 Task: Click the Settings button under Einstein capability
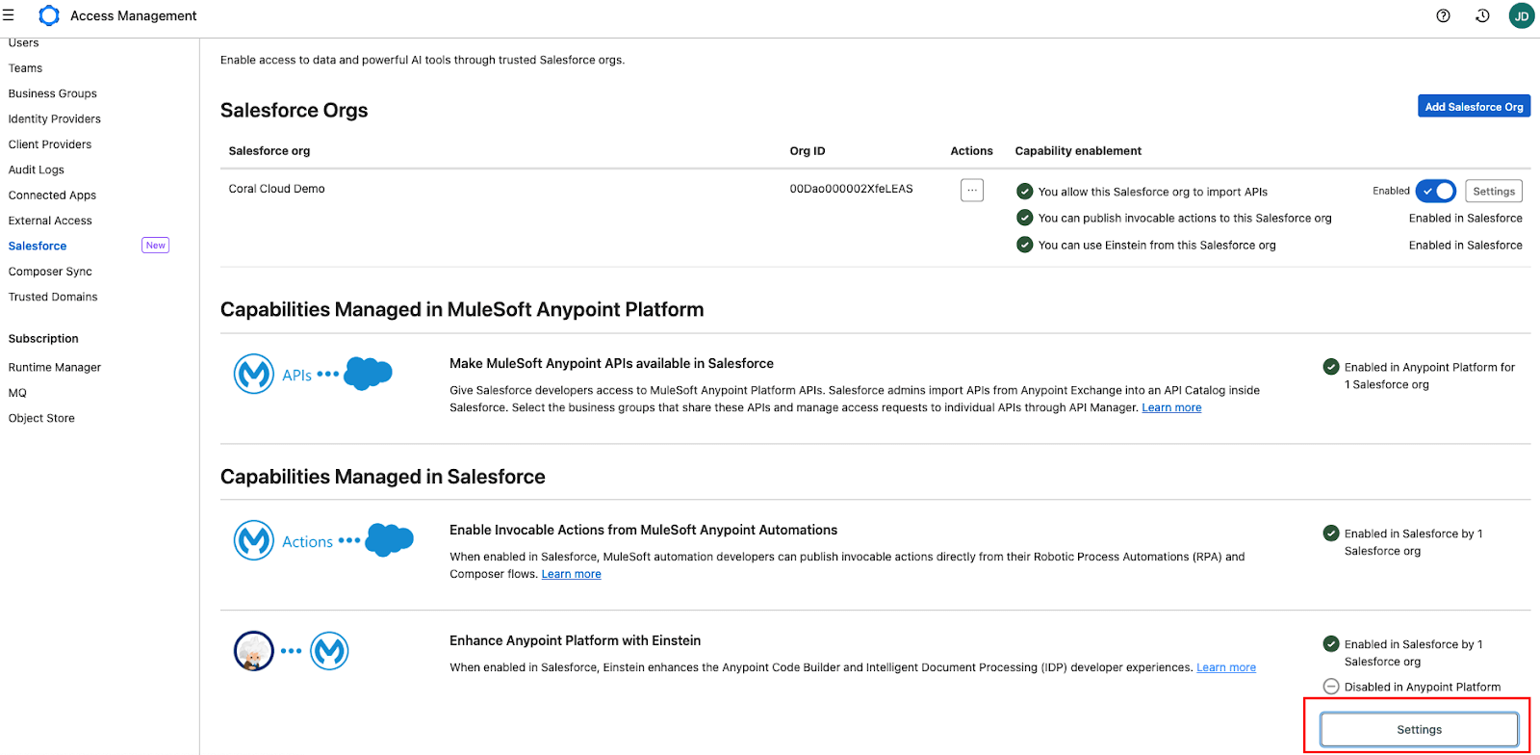click(x=1419, y=729)
